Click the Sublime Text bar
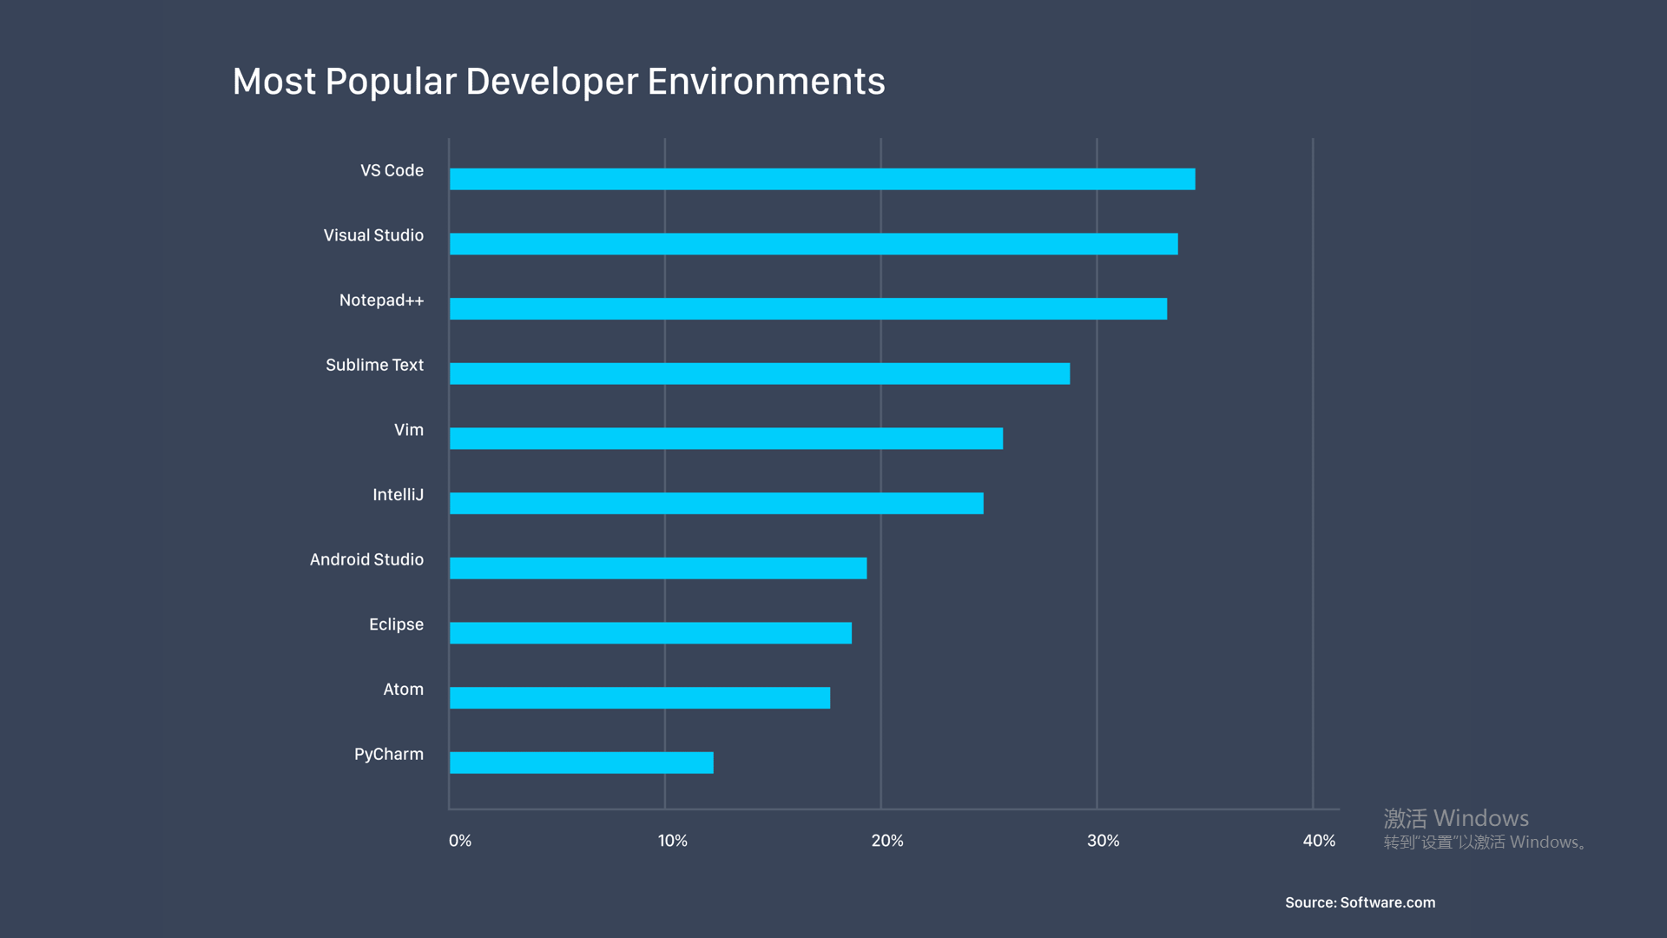This screenshot has height=938, width=1667. 760,373
